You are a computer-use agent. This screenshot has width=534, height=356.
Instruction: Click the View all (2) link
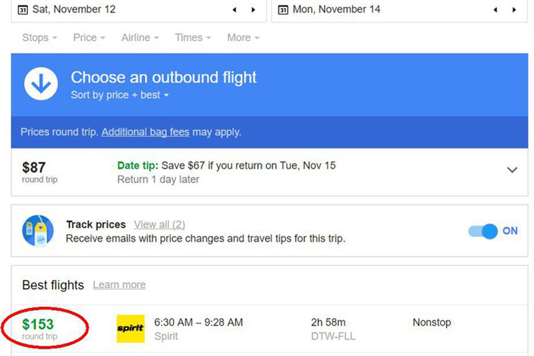160,224
